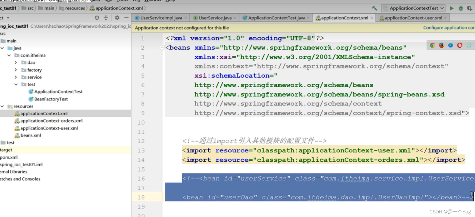
Task: Expand the factory package
Action: tap(16, 70)
